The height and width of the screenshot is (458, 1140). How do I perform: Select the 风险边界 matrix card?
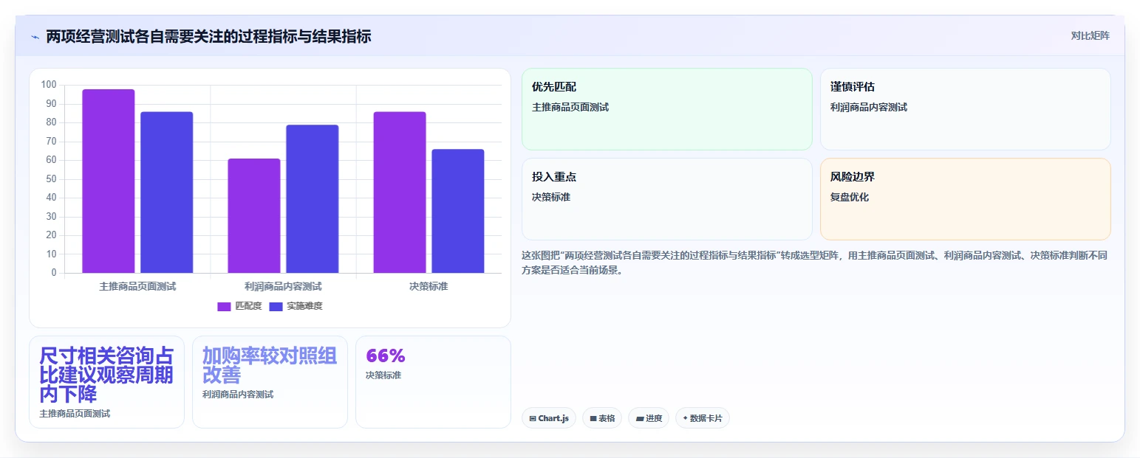(x=966, y=199)
